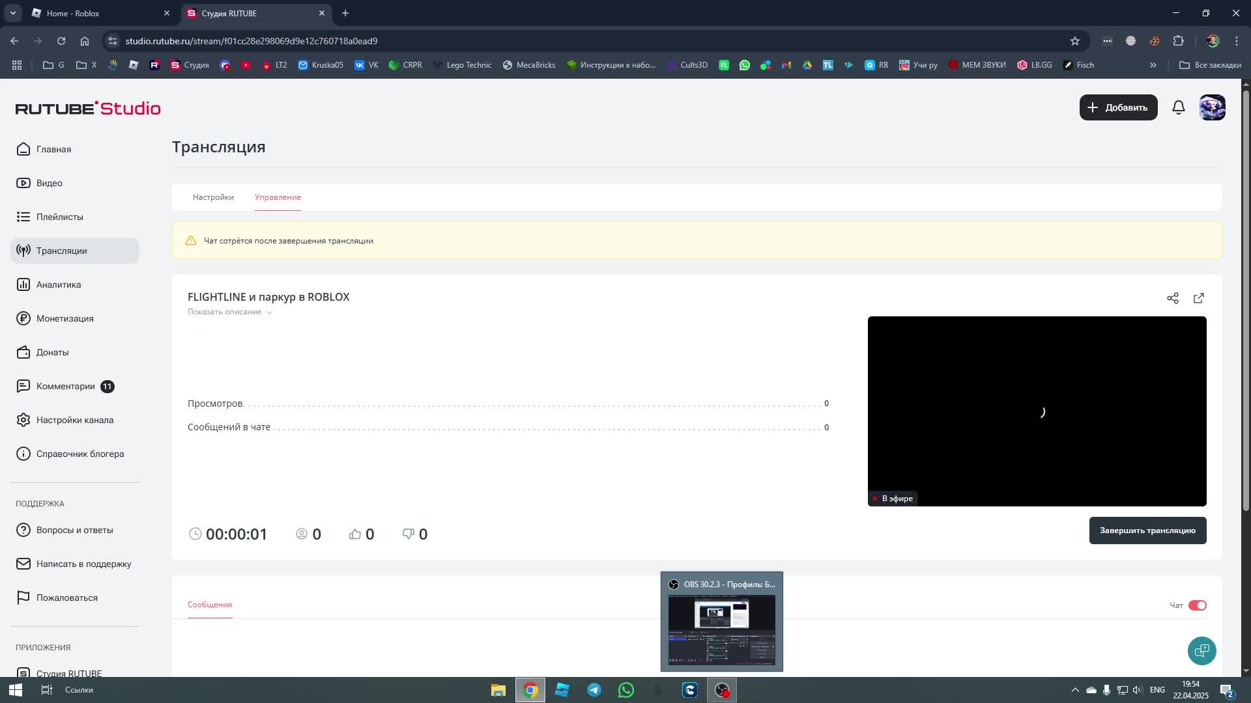The width and height of the screenshot is (1251, 703).
Task: Open the YouTube bookmark icon
Action: (x=246, y=65)
